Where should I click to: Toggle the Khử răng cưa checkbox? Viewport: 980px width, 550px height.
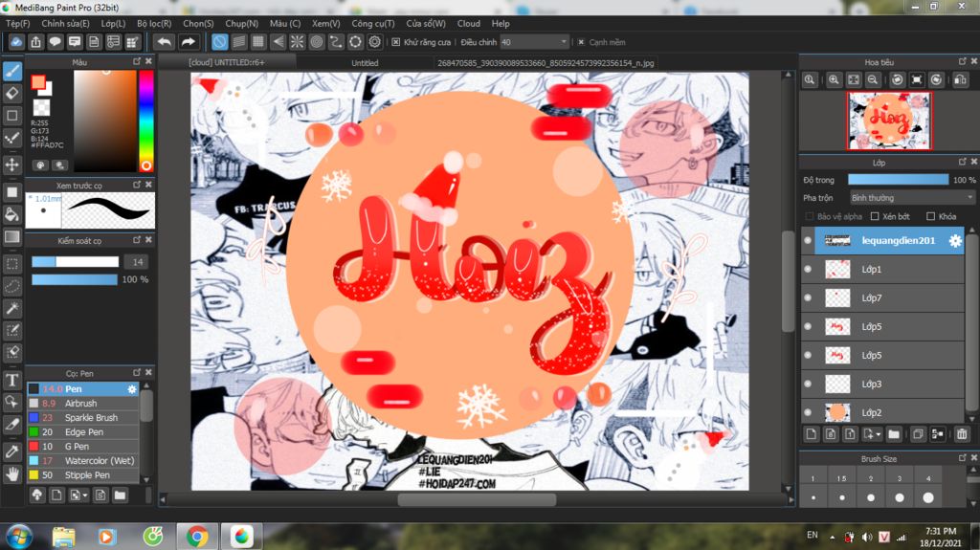click(395, 42)
